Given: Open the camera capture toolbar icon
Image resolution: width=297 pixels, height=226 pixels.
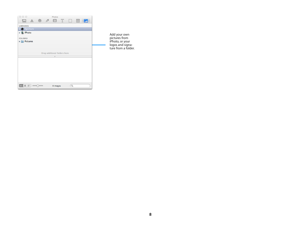Looking at the screenshot, I should [55, 21].
